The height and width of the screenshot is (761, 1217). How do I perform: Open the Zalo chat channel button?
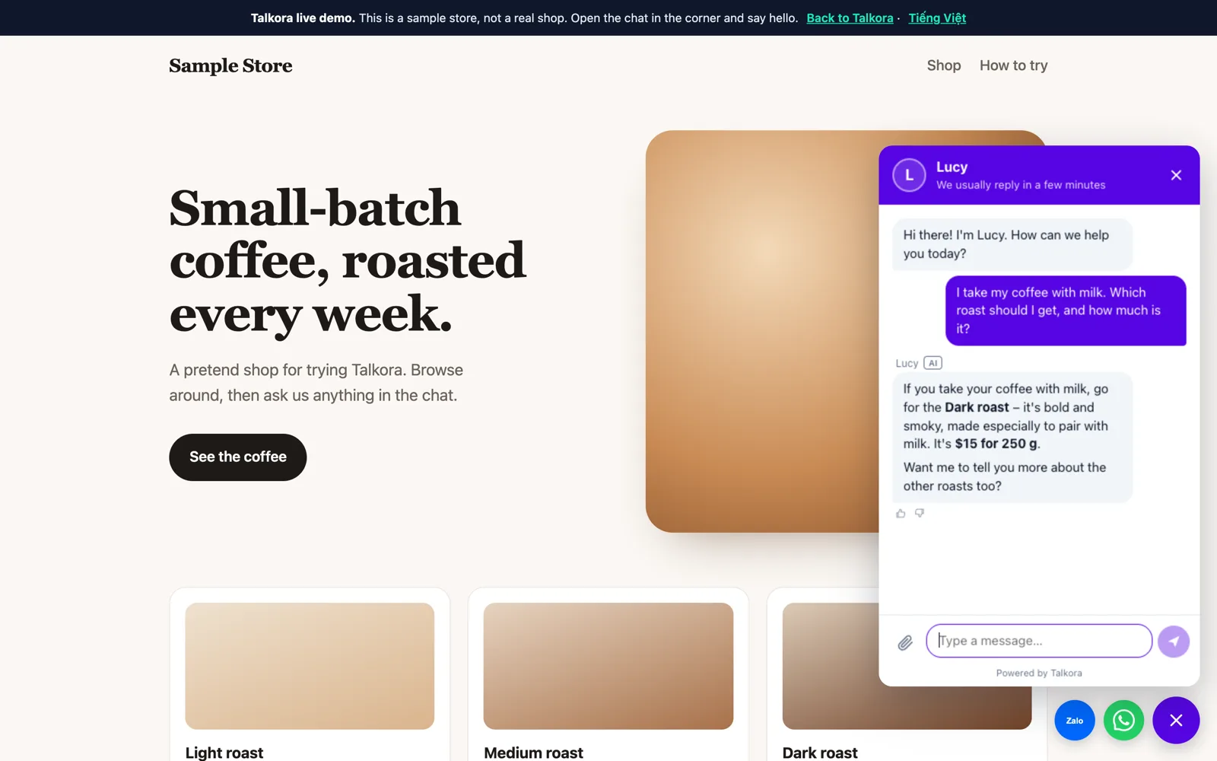coord(1074,720)
